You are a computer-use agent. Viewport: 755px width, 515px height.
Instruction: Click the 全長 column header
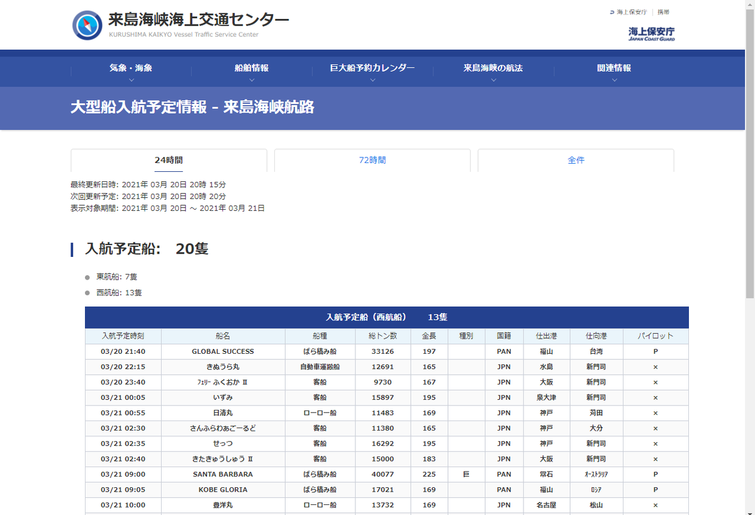(x=429, y=336)
